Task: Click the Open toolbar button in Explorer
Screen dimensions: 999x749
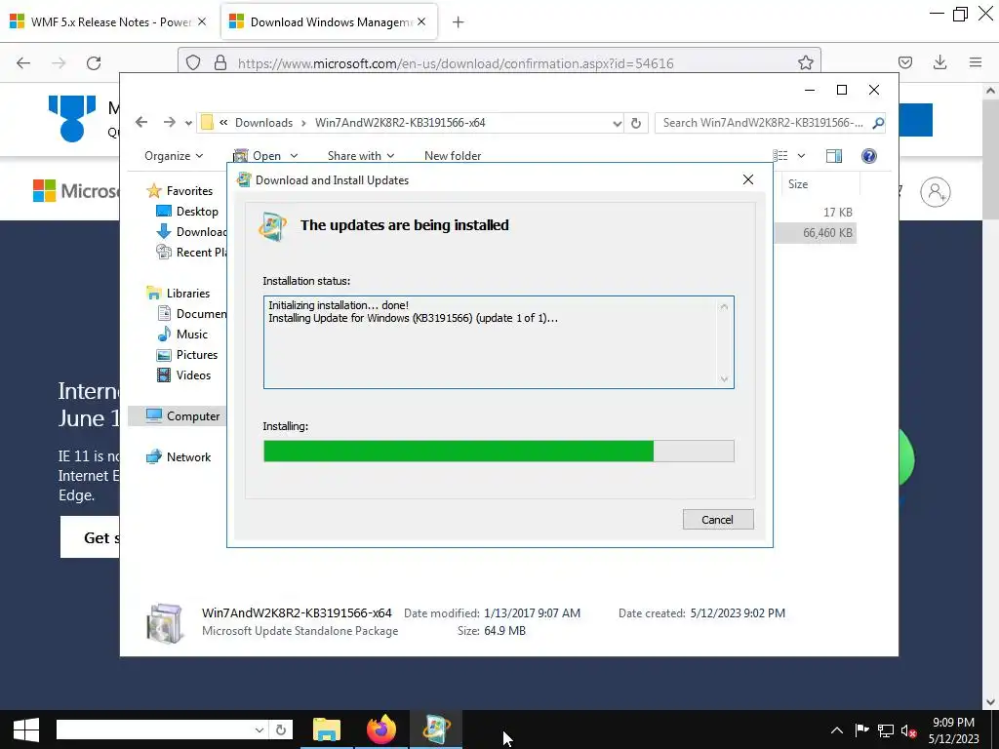Action: pos(257,156)
